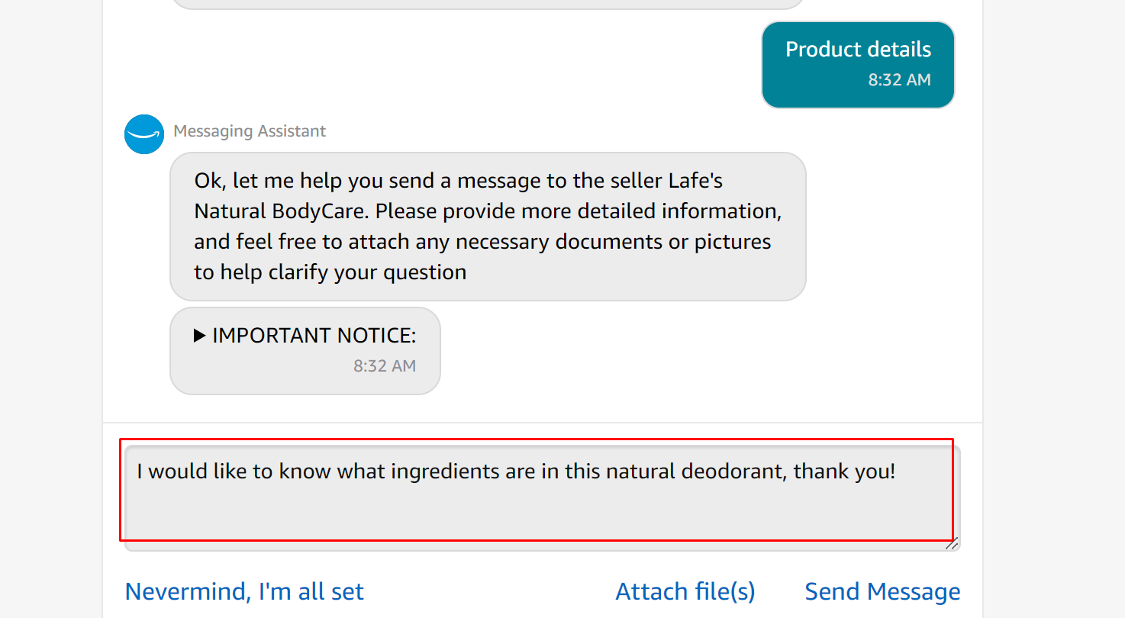Open the Attach file(s) option
Image resolution: width=1125 pixels, height=618 pixels.
point(685,591)
